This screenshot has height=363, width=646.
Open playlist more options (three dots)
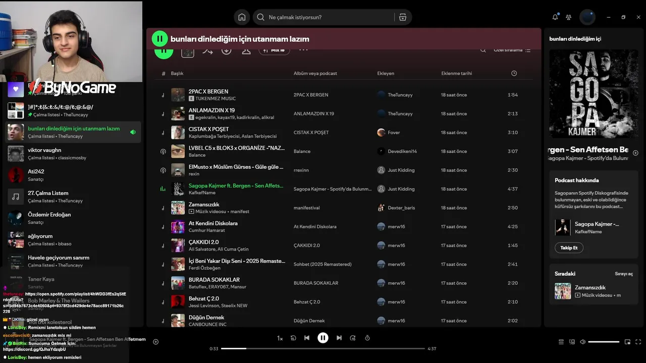(x=303, y=50)
